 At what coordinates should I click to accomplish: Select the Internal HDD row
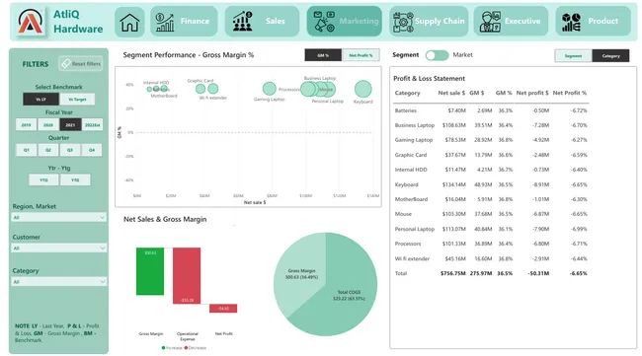(491, 170)
